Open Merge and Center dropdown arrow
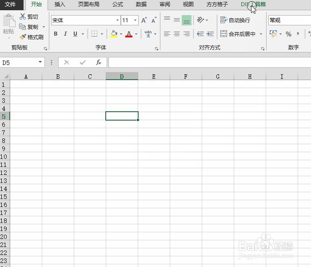Viewport: 311px width, 267px height. click(261, 34)
